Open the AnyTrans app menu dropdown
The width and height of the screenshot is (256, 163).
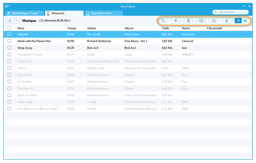tap(7, 6)
